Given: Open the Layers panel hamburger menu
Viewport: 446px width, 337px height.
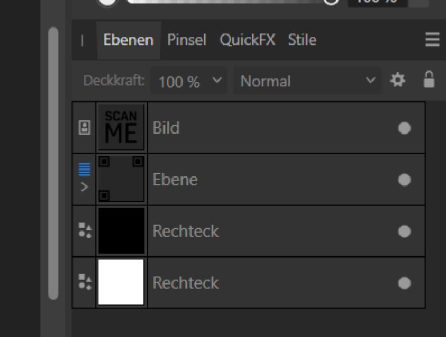Looking at the screenshot, I should (x=433, y=40).
